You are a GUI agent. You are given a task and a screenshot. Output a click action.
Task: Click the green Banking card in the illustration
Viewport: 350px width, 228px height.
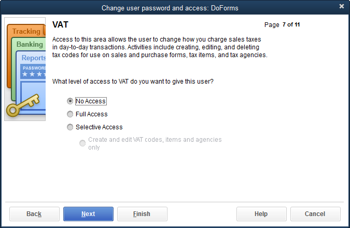[28, 45]
